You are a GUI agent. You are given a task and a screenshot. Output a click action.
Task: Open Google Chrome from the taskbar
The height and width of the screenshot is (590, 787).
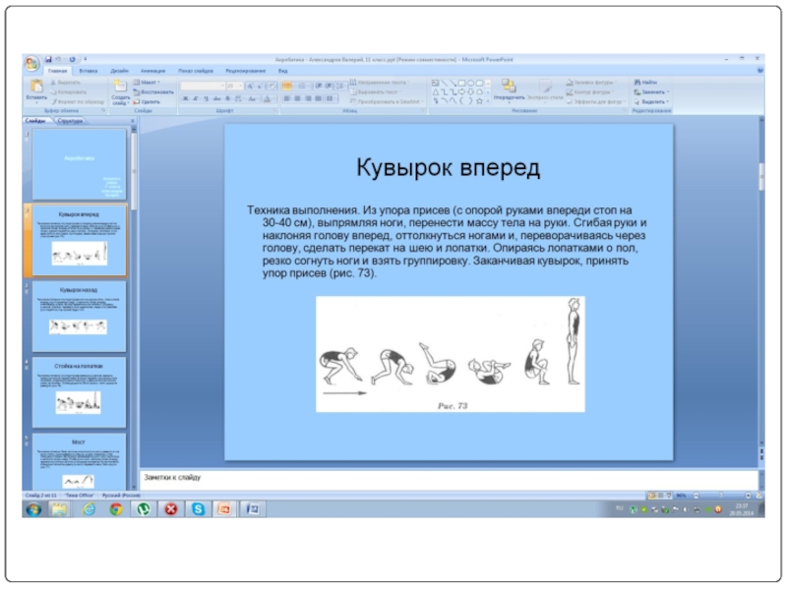coord(115,508)
